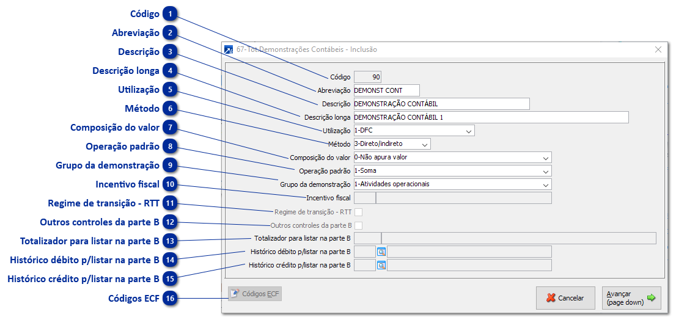
Task: Open Códigos ECF button
Action: tap(255, 294)
